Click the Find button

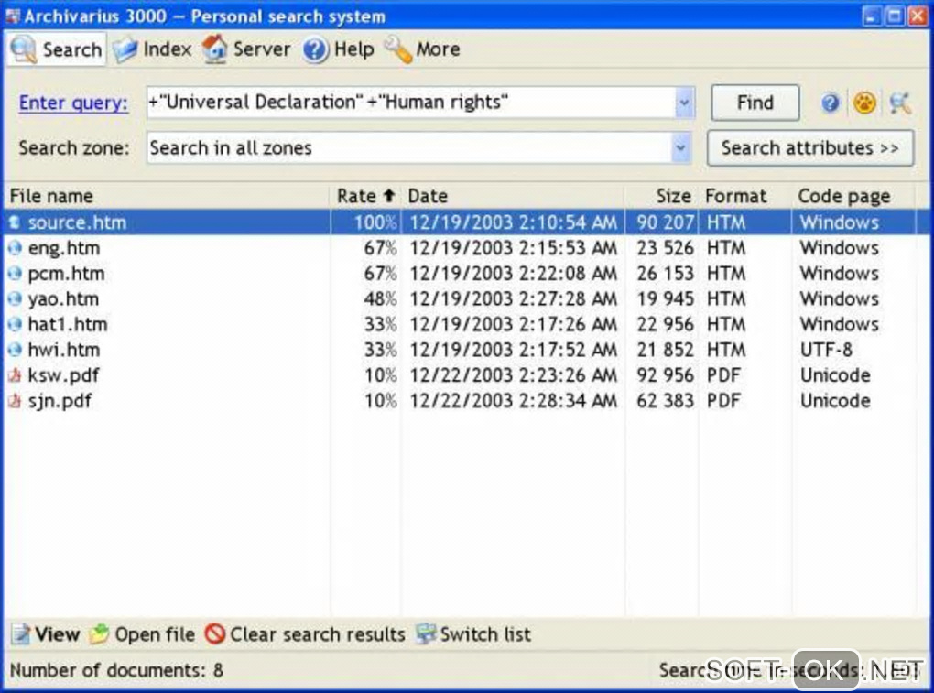(x=755, y=103)
